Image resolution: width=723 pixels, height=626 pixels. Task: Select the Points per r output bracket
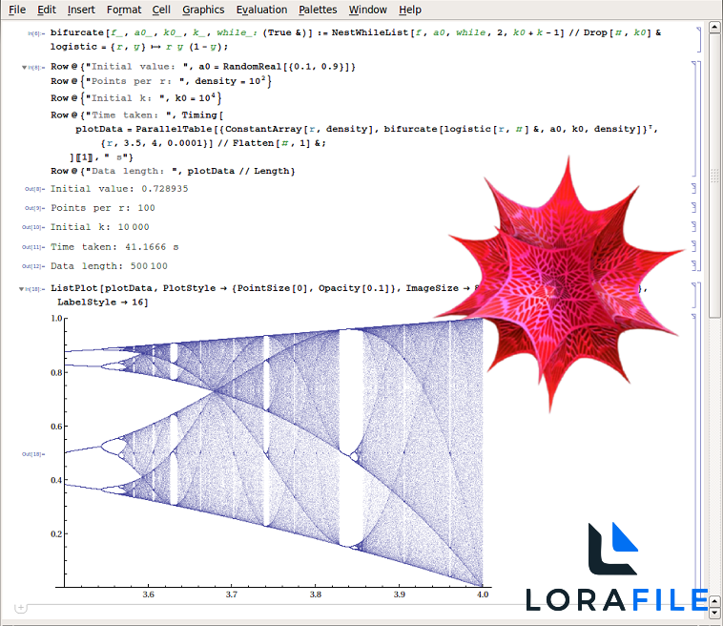pos(694,208)
